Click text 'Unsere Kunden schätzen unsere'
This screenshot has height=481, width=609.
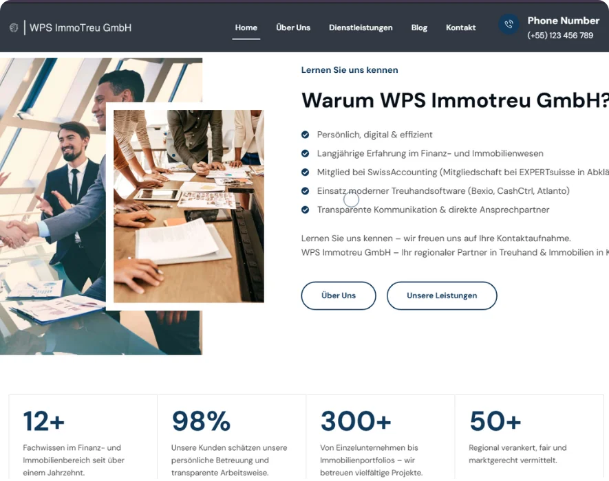[x=229, y=447]
